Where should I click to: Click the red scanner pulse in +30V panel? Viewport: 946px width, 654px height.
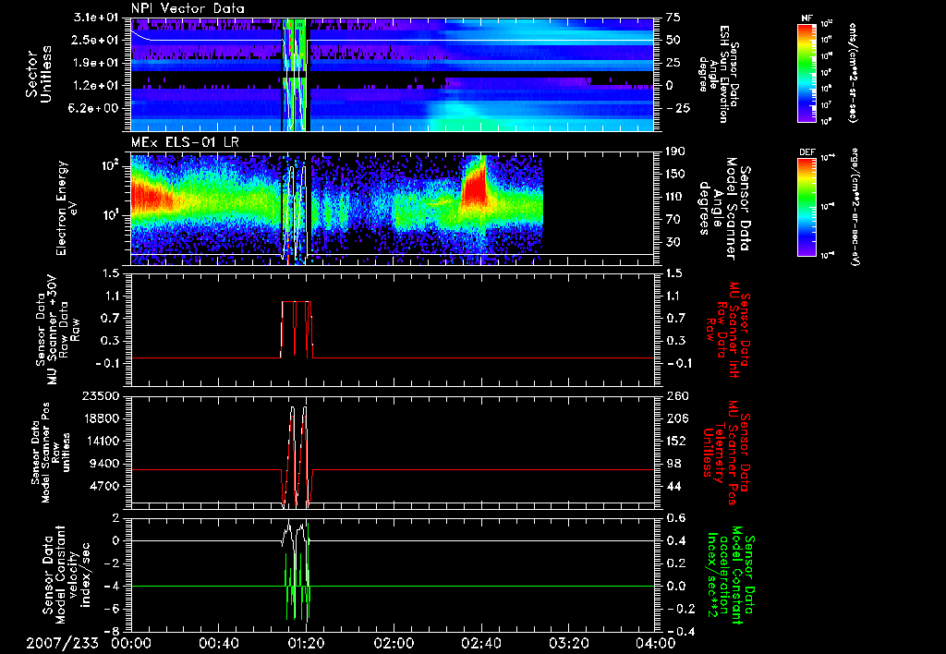point(297,329)
